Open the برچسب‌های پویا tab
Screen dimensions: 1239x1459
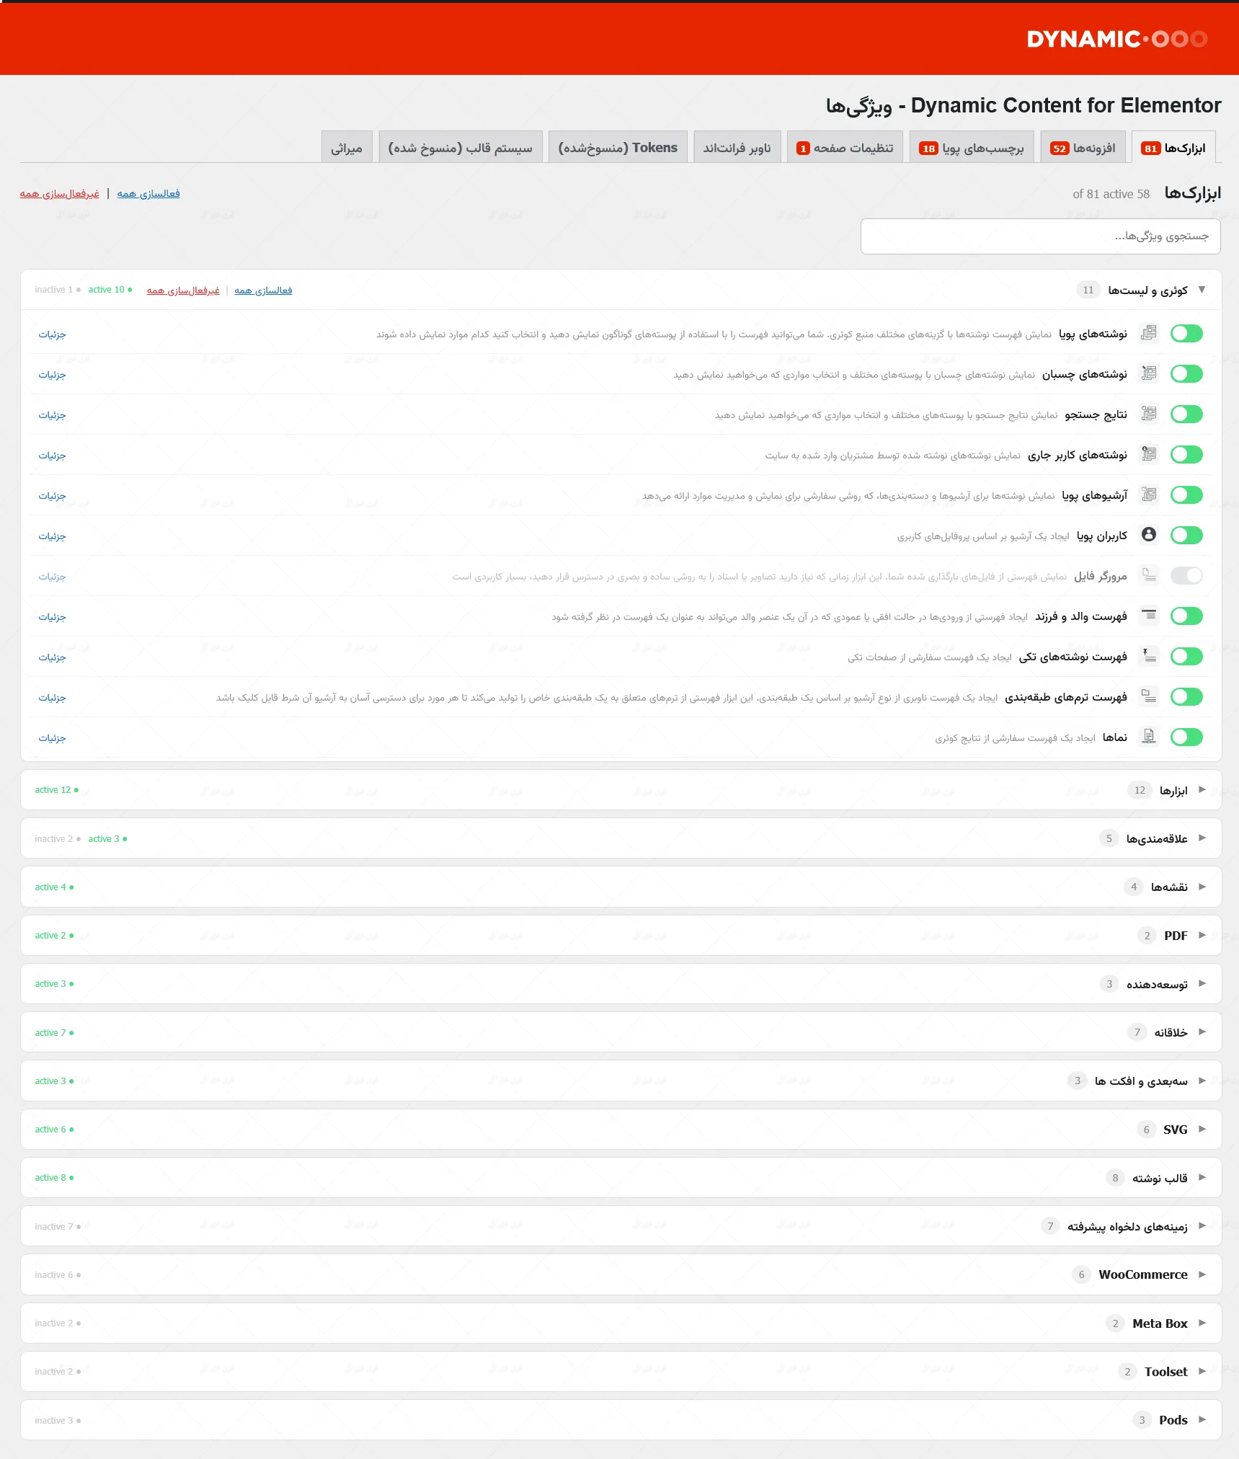click(972, 148)
